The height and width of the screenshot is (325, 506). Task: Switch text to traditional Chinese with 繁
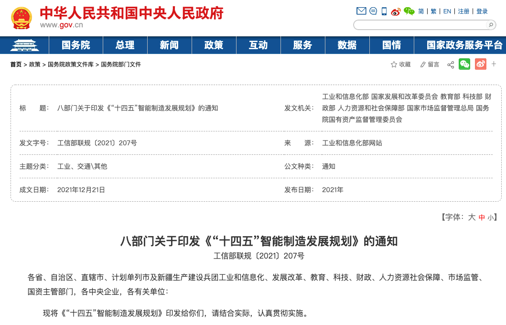433,11
